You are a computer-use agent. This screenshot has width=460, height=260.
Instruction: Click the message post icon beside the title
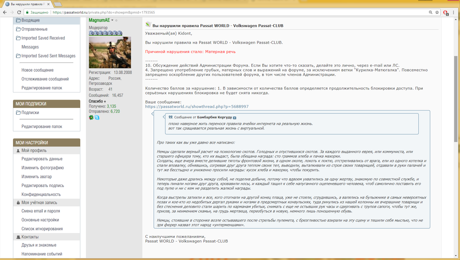(148, 24)
